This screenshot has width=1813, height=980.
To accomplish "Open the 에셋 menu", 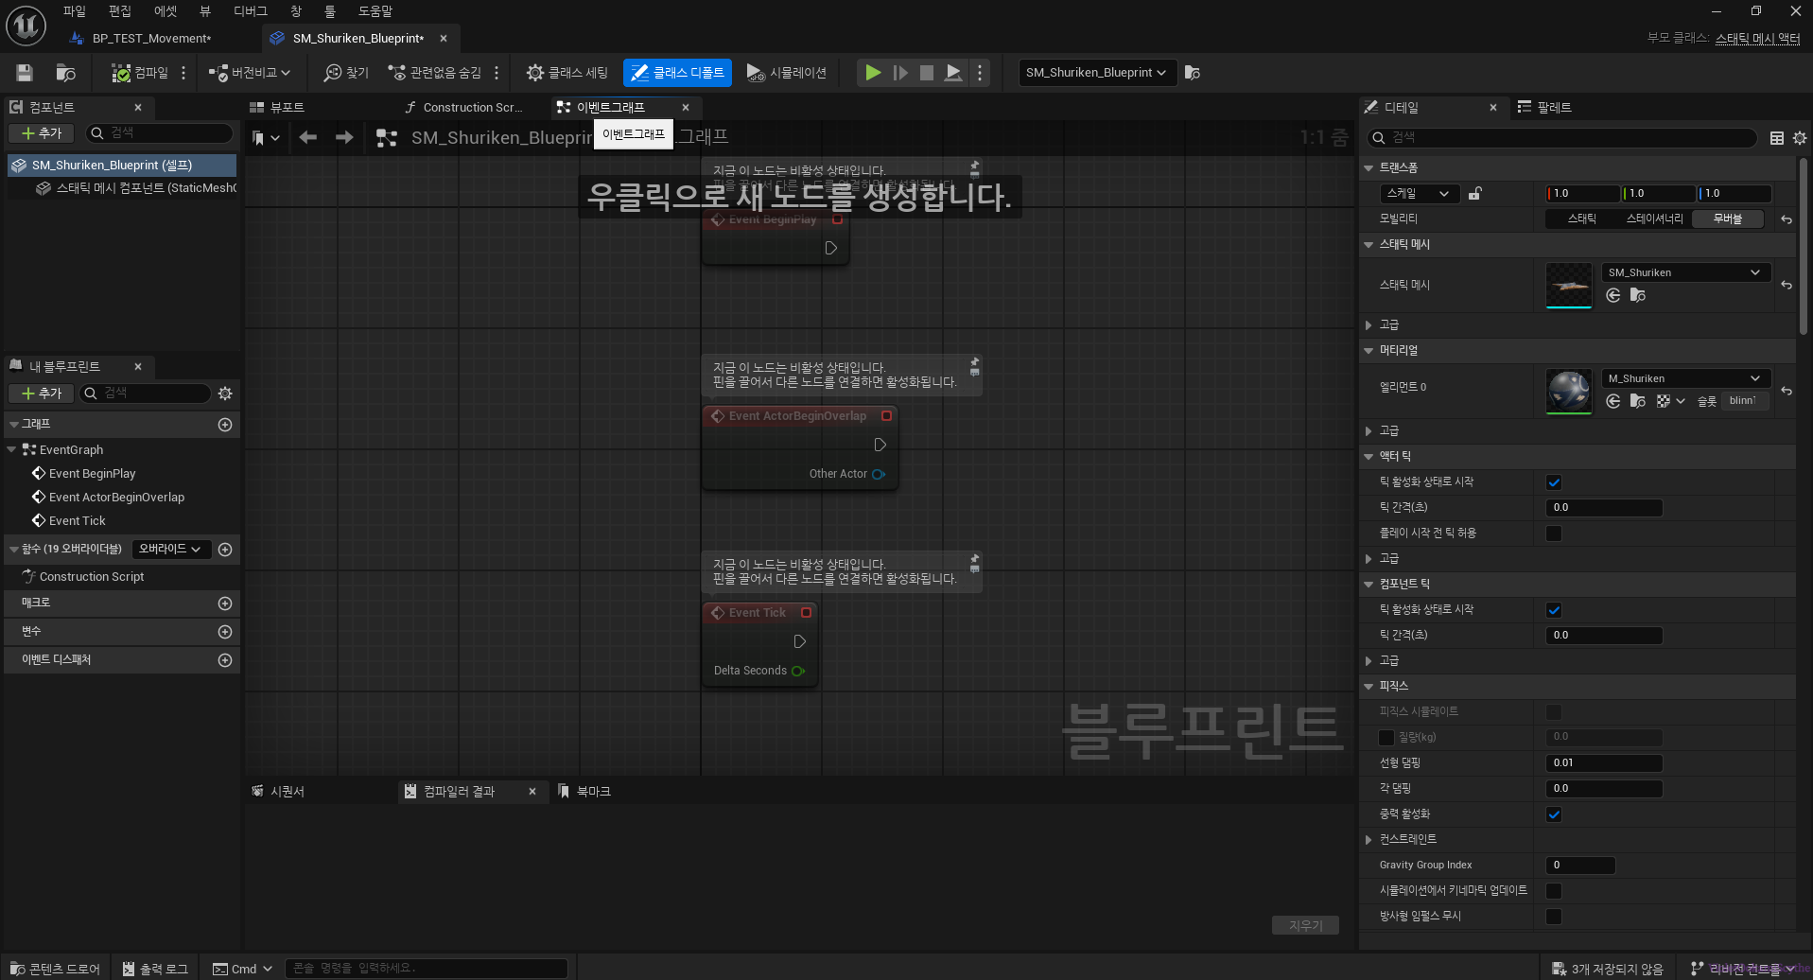I will pos(166,11).
